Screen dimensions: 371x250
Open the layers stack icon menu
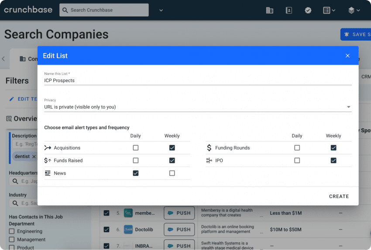(x=354, y=10)
